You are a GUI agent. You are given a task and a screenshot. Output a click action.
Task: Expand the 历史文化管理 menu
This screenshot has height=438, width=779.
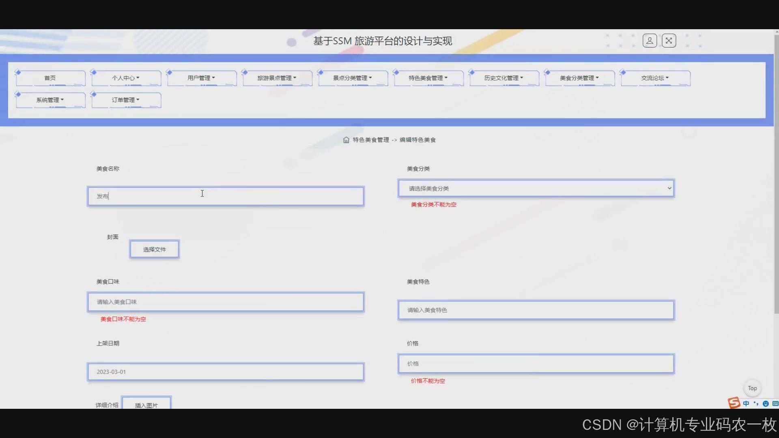pyautogui.click(x=504, y=78)
